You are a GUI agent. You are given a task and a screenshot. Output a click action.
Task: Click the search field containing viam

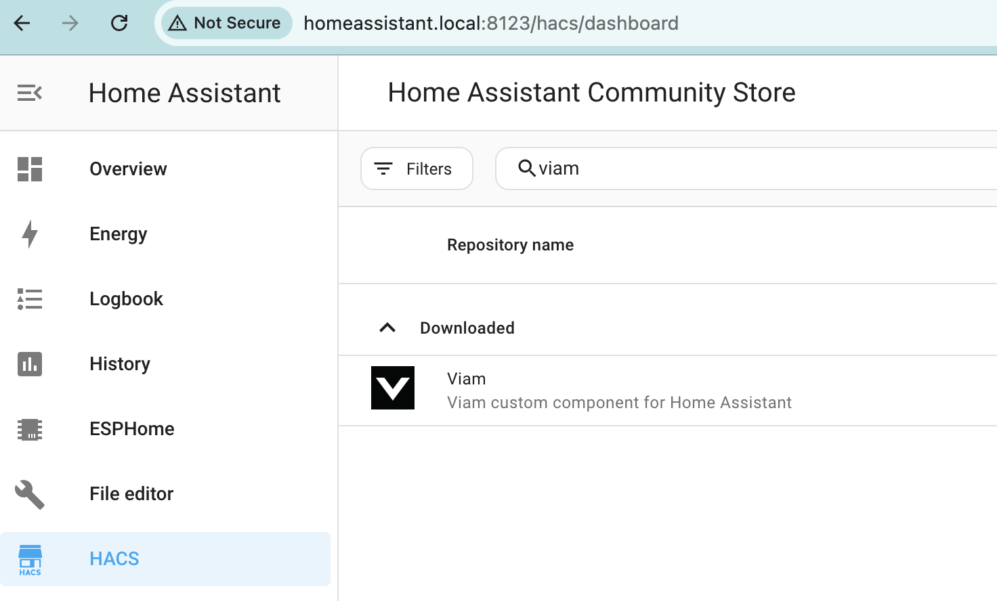[x=746, y=169]
